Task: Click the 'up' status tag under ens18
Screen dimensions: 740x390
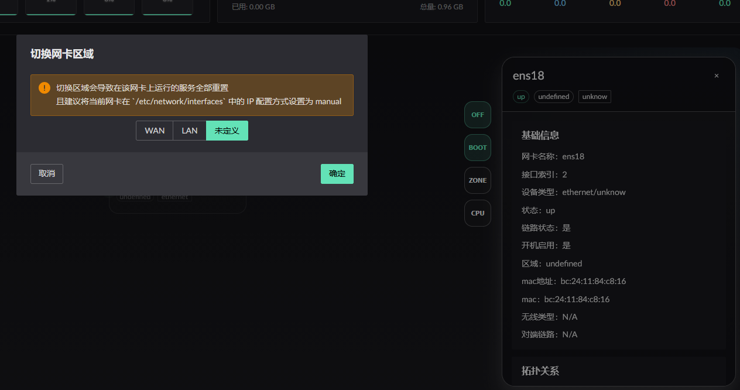Action: click(521, 97)
